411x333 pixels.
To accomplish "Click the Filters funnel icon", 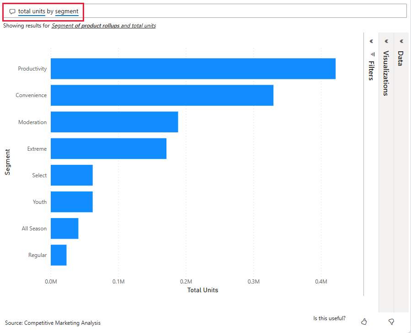I will (x=371, y=54).
